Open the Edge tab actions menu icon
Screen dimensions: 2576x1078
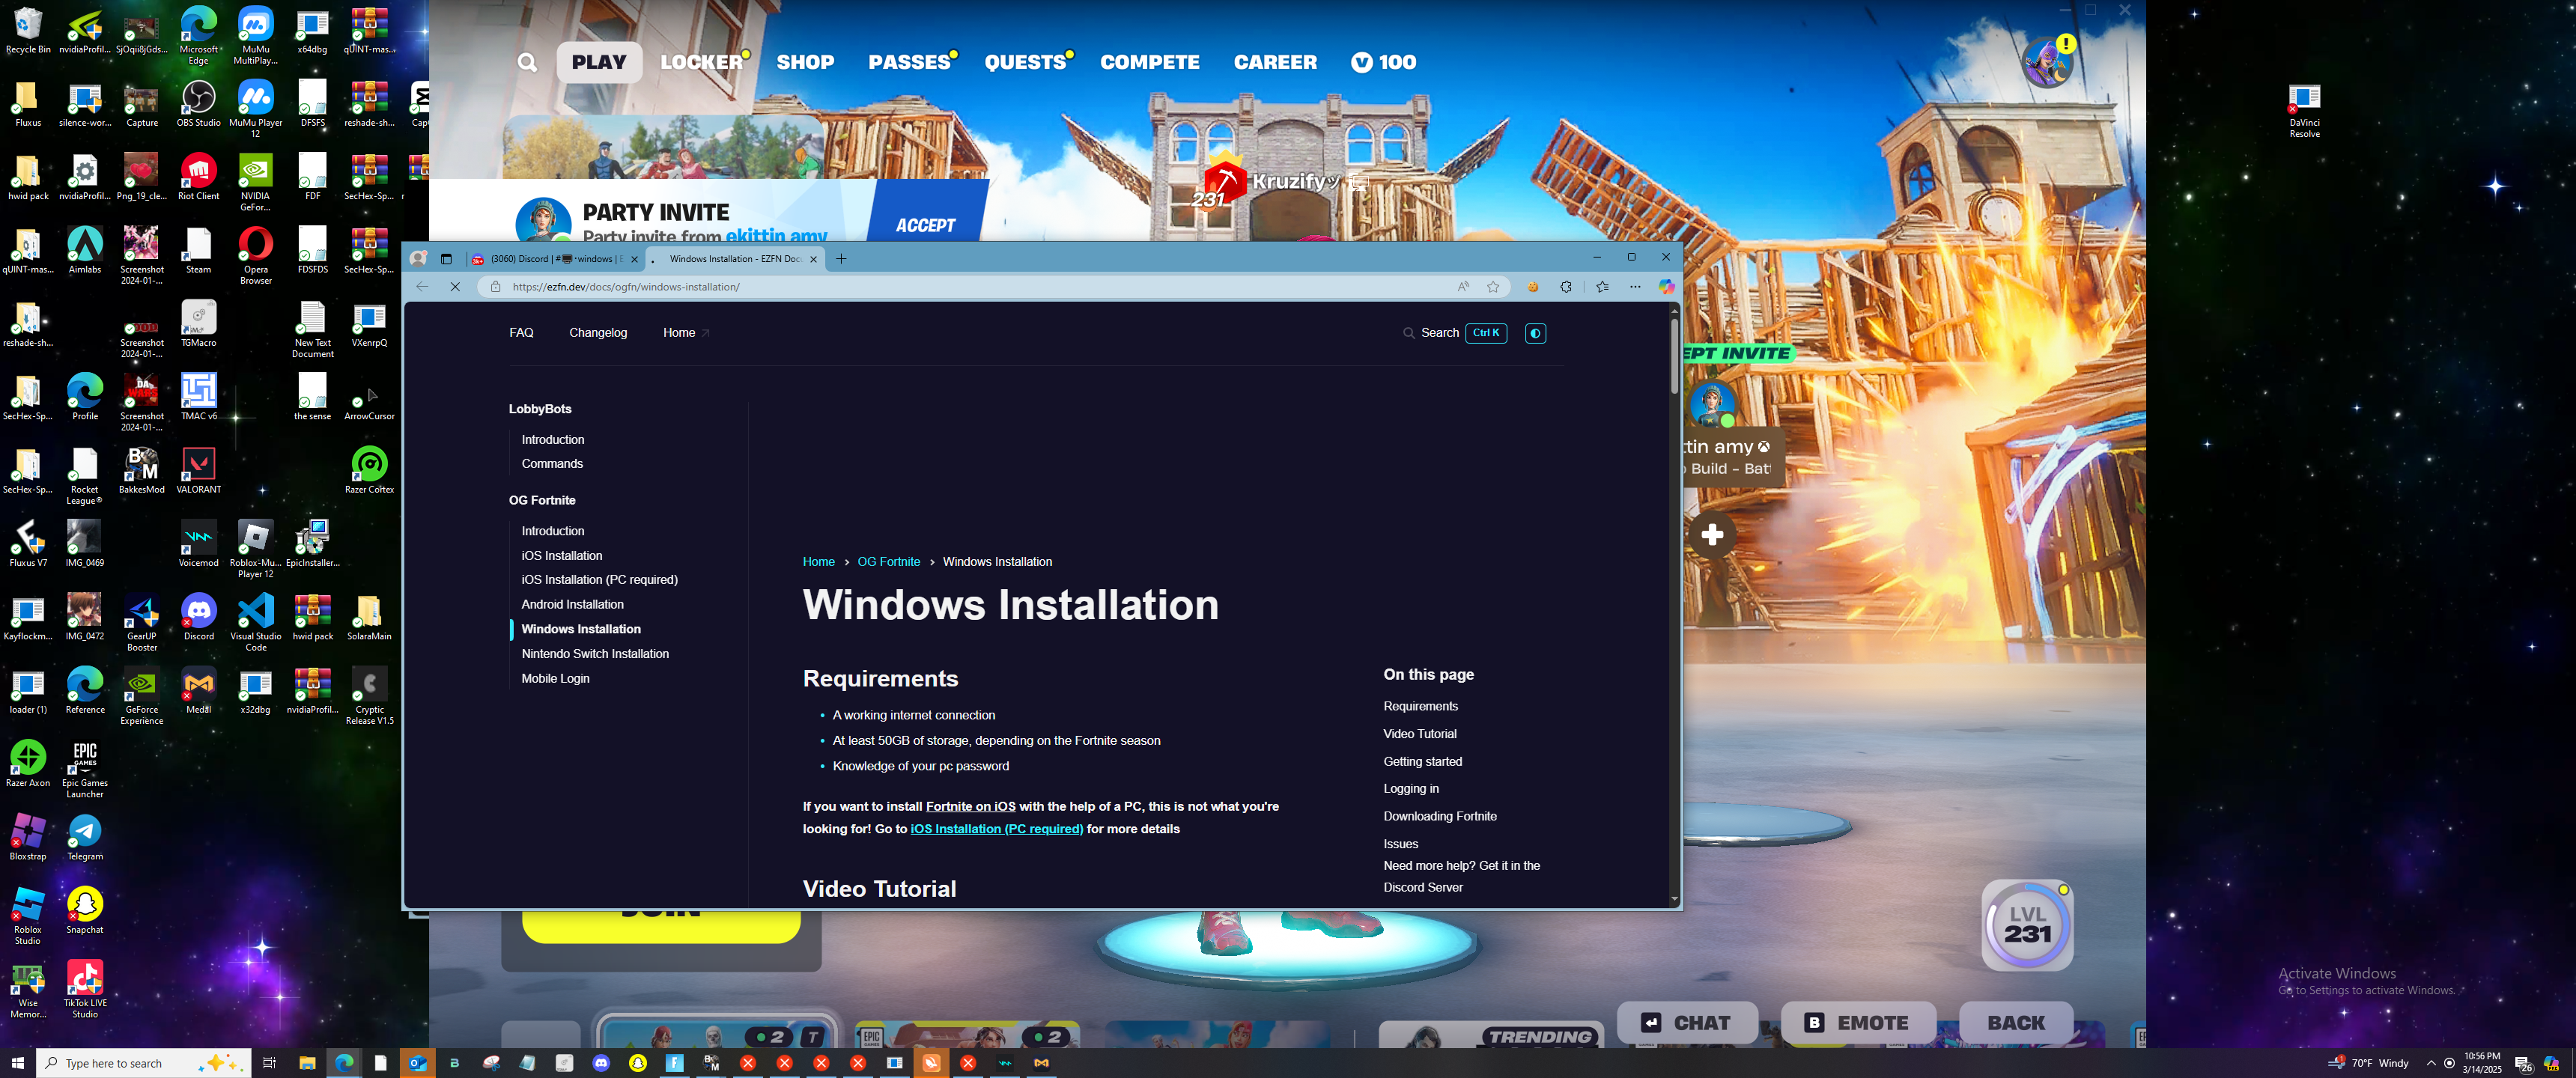click(x=446, y=259)
